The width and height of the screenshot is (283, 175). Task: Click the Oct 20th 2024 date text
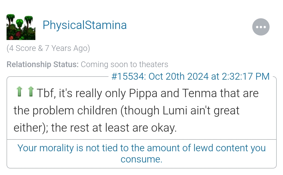[x=179, y=76]
